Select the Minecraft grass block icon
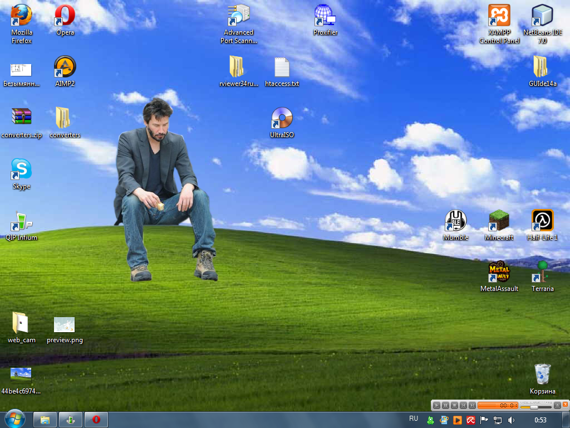This screenshot has width=570, height=428. point(499,221)
